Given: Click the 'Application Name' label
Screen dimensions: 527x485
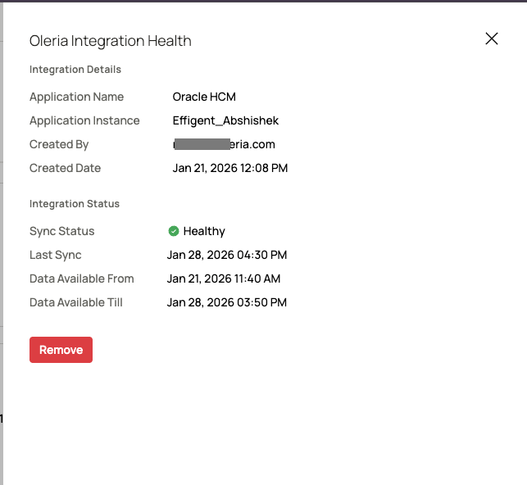Looking at the screenshot, I should pyautogui.click(x=76, y=97).
